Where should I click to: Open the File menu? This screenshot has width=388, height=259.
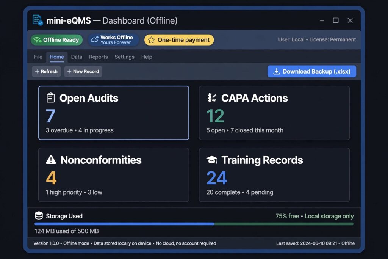(38, 57)
